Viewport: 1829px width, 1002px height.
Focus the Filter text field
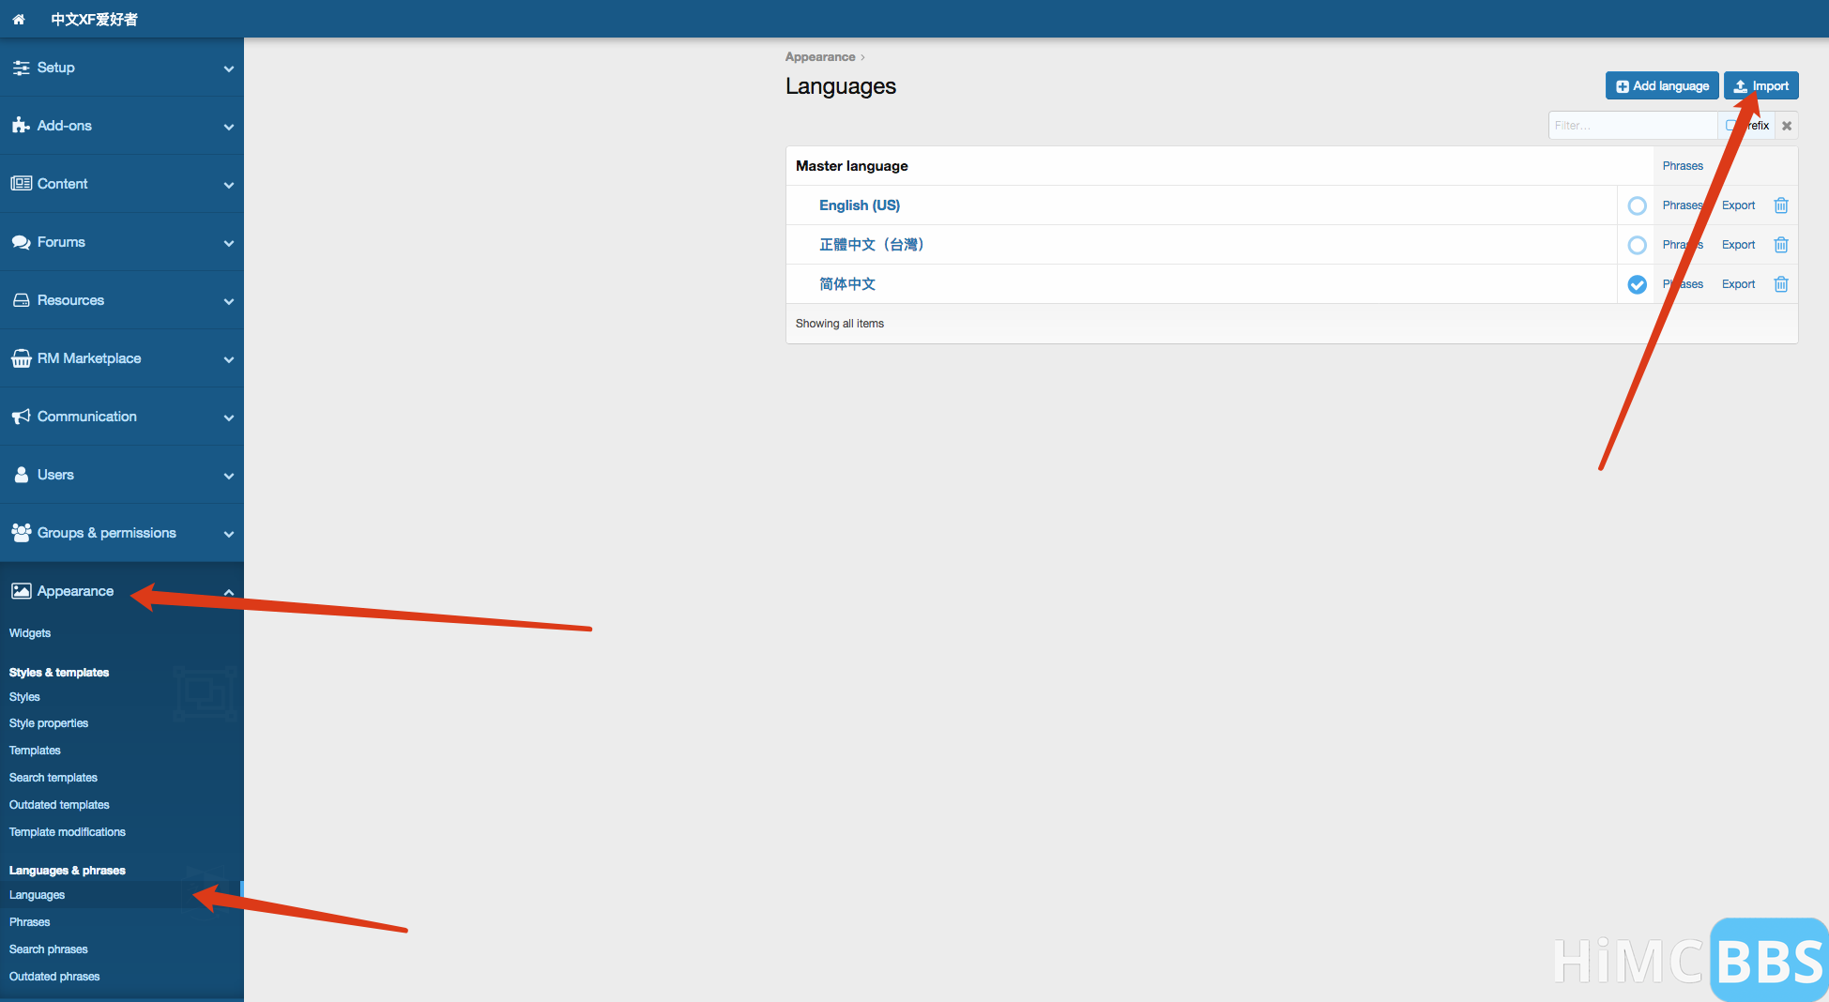(1631, 126)
